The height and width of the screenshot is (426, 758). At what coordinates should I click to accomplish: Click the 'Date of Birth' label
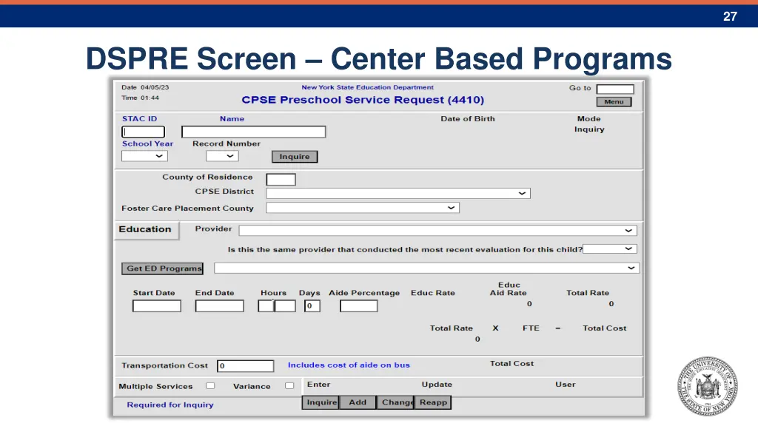tap(468, 119)
